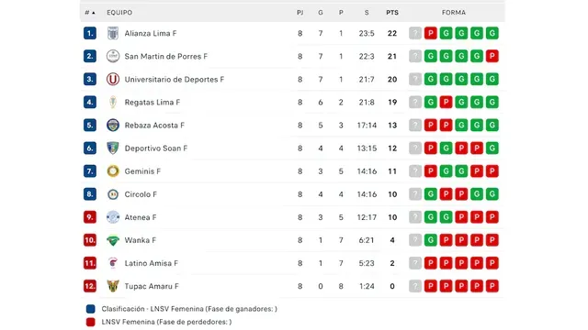Click the Deportivo Soan F shield icon
Viewport: 588px width, 330px height.
coord(113,148)
